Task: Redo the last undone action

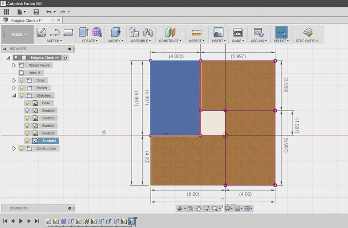Action: tap(63, 12)
